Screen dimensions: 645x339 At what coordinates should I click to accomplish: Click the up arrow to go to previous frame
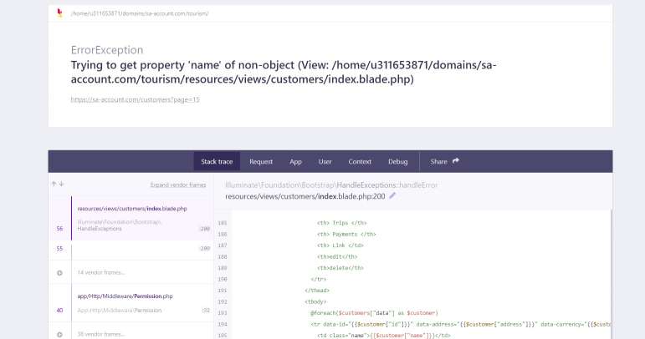pyautogui.click(x=54, y=184)
